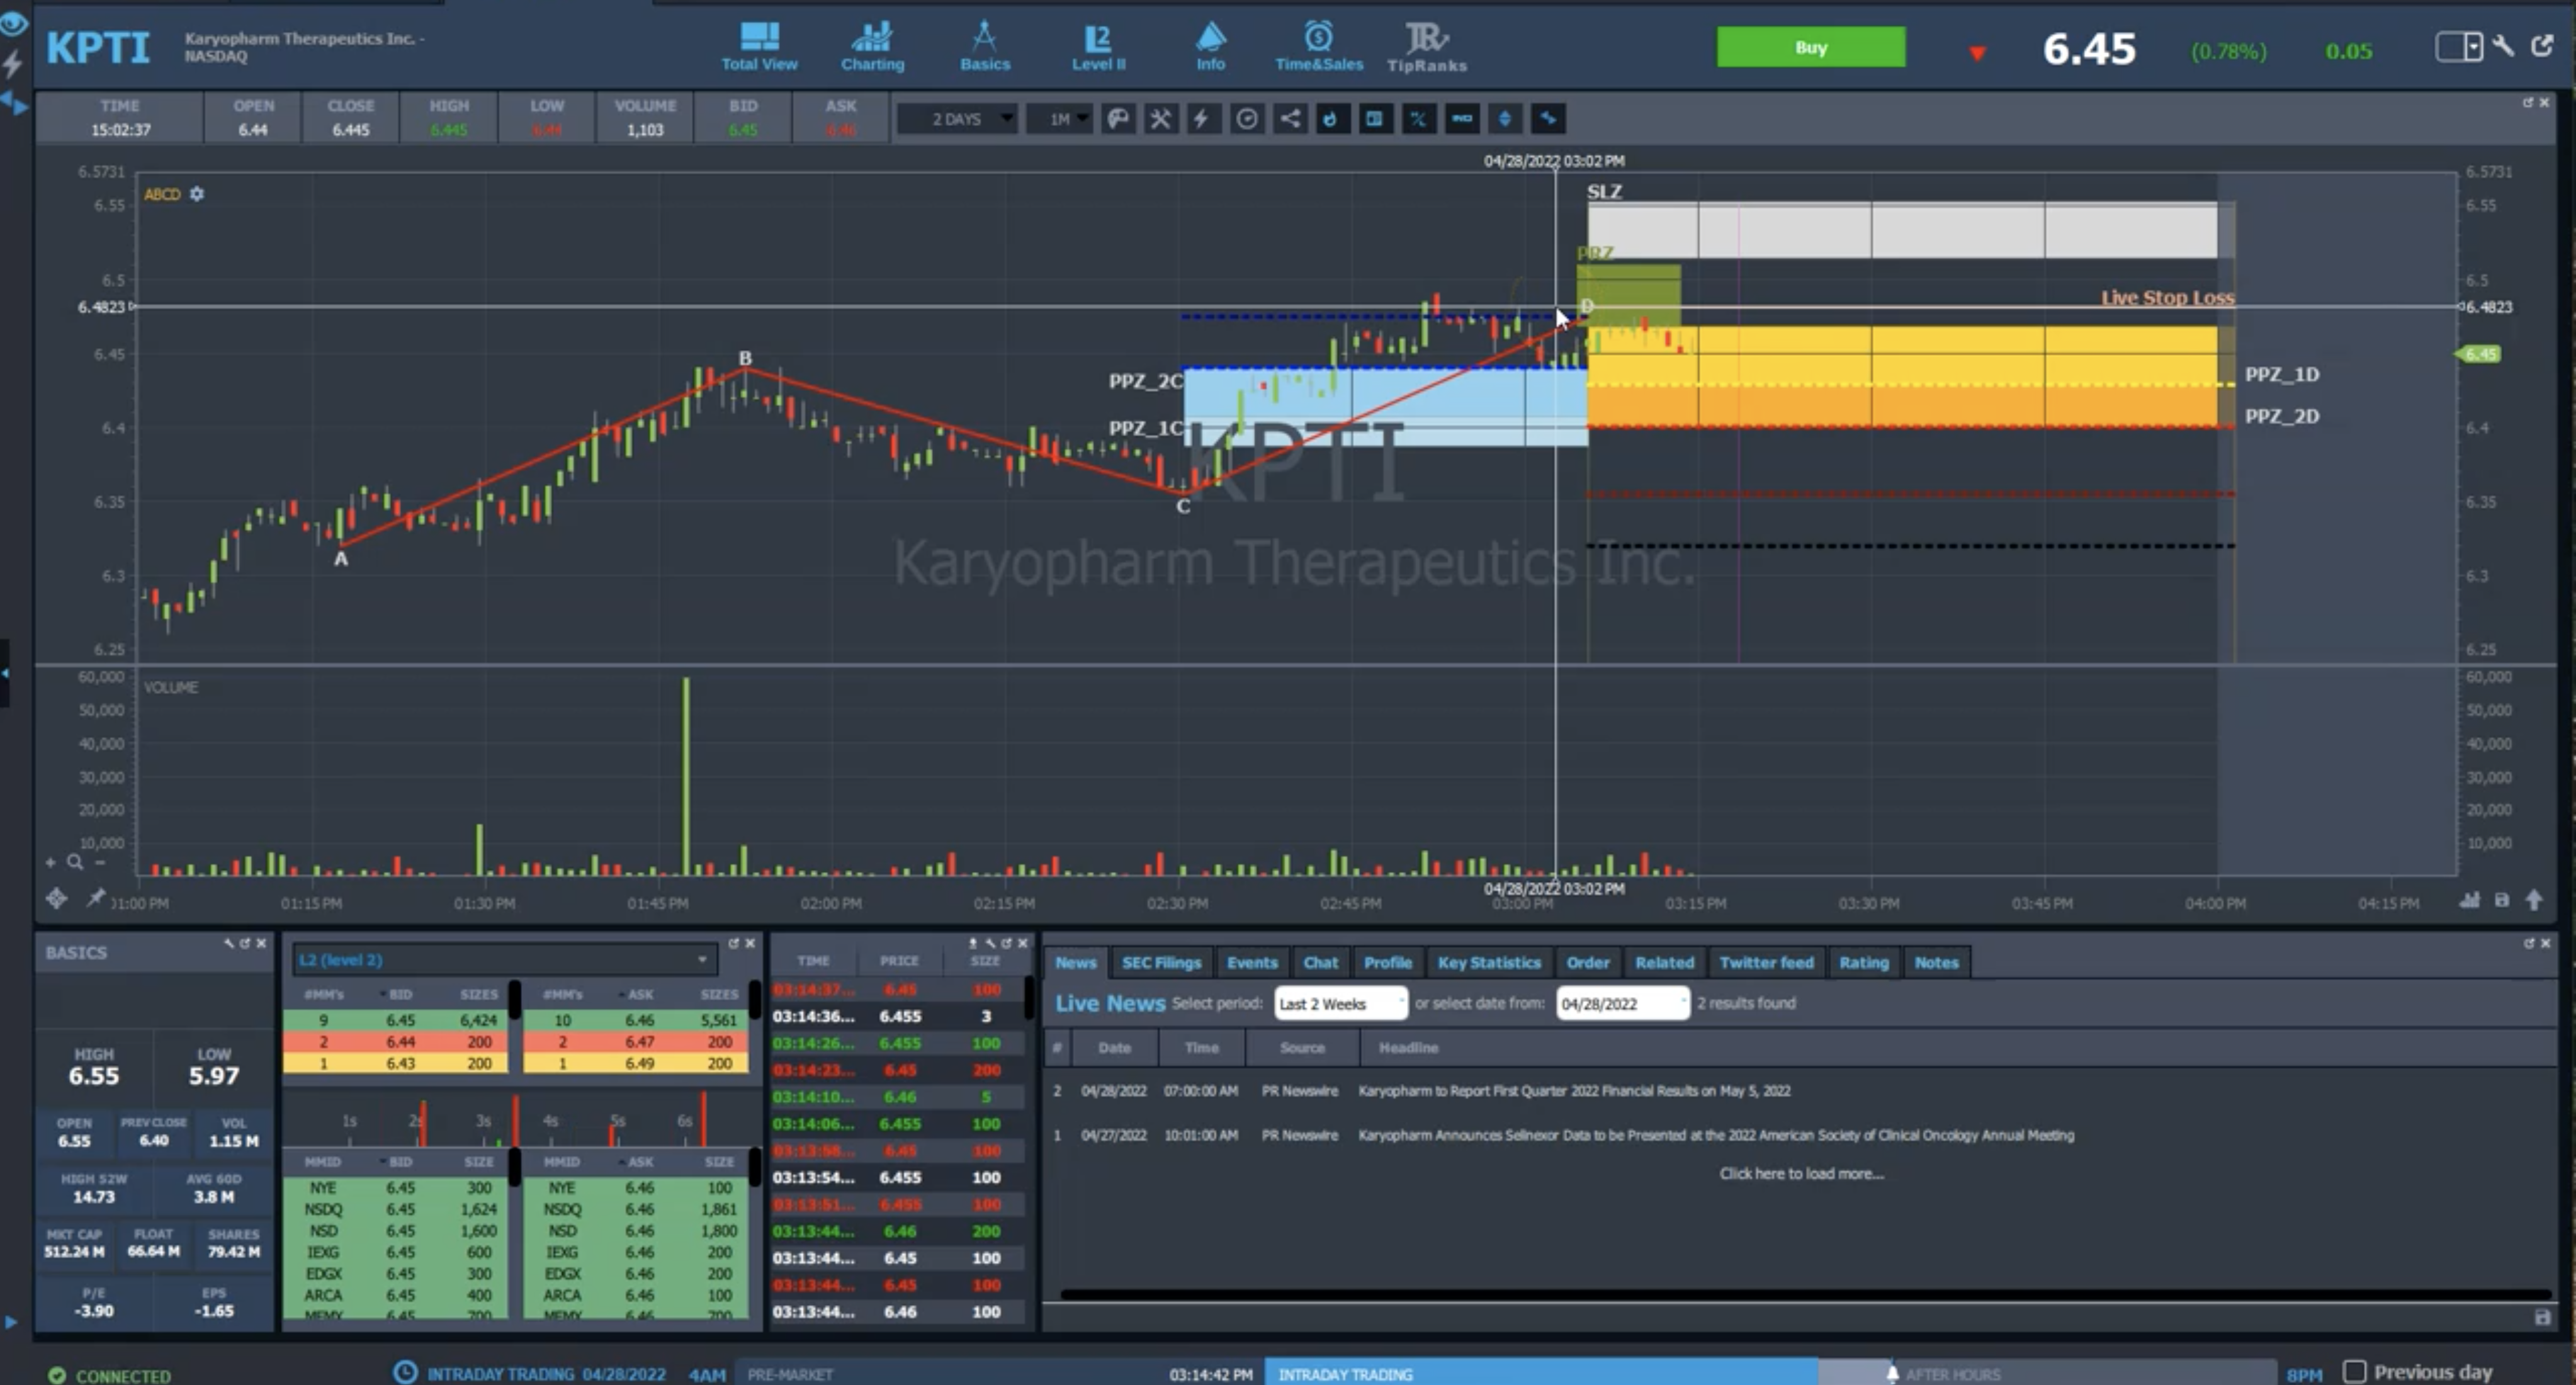This screenshot has height=1385, width=2576.
Task: Toggle the last blue arrows icon in toolbar
Action: point(1548,119)
